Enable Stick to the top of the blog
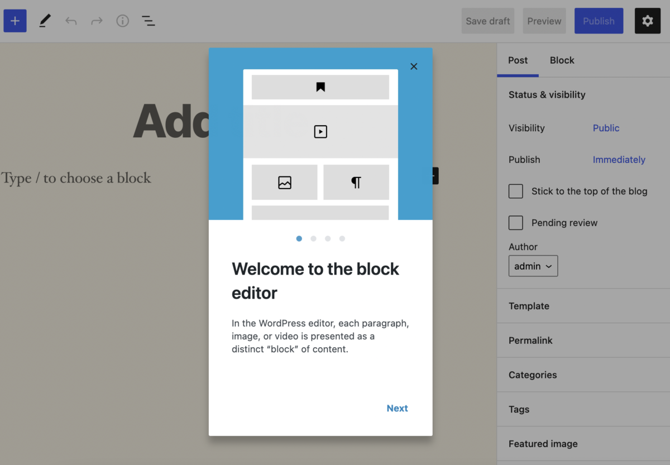The width and height of the screenshot is (670, 465). [515, 191]
